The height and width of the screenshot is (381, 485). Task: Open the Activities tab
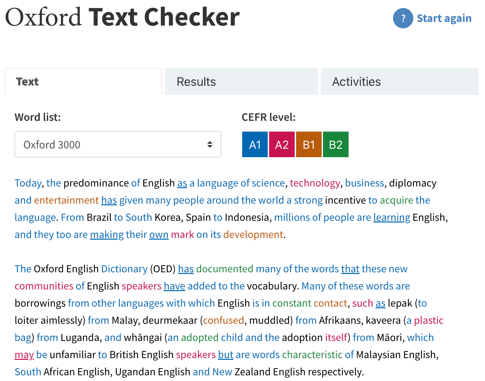[399, 82]
